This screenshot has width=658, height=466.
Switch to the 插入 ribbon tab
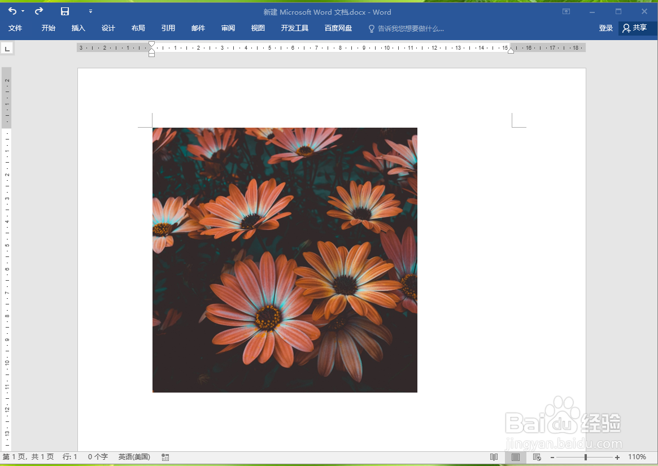coord(78,28)
